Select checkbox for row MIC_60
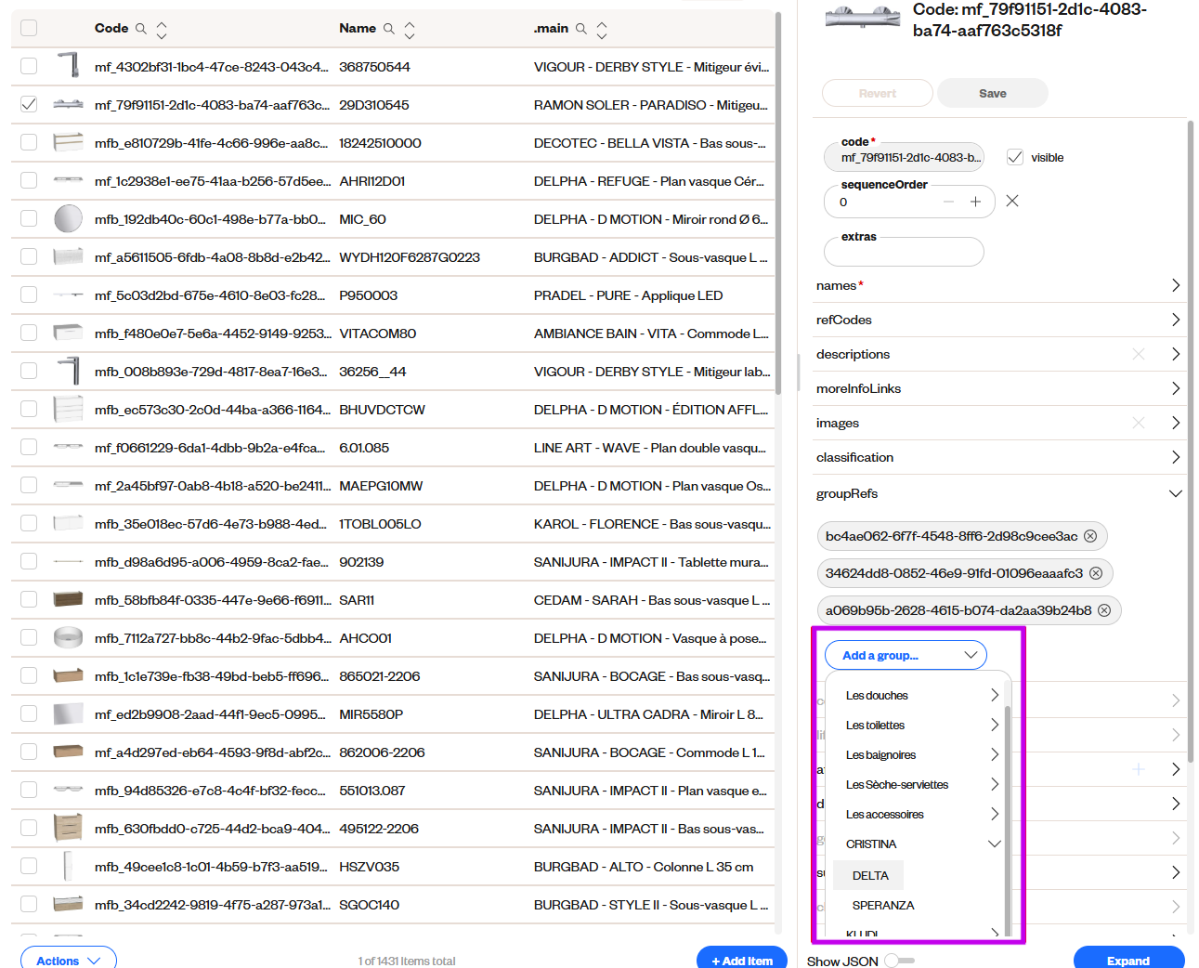The image size is (1199, 968). tap(29, 218)
